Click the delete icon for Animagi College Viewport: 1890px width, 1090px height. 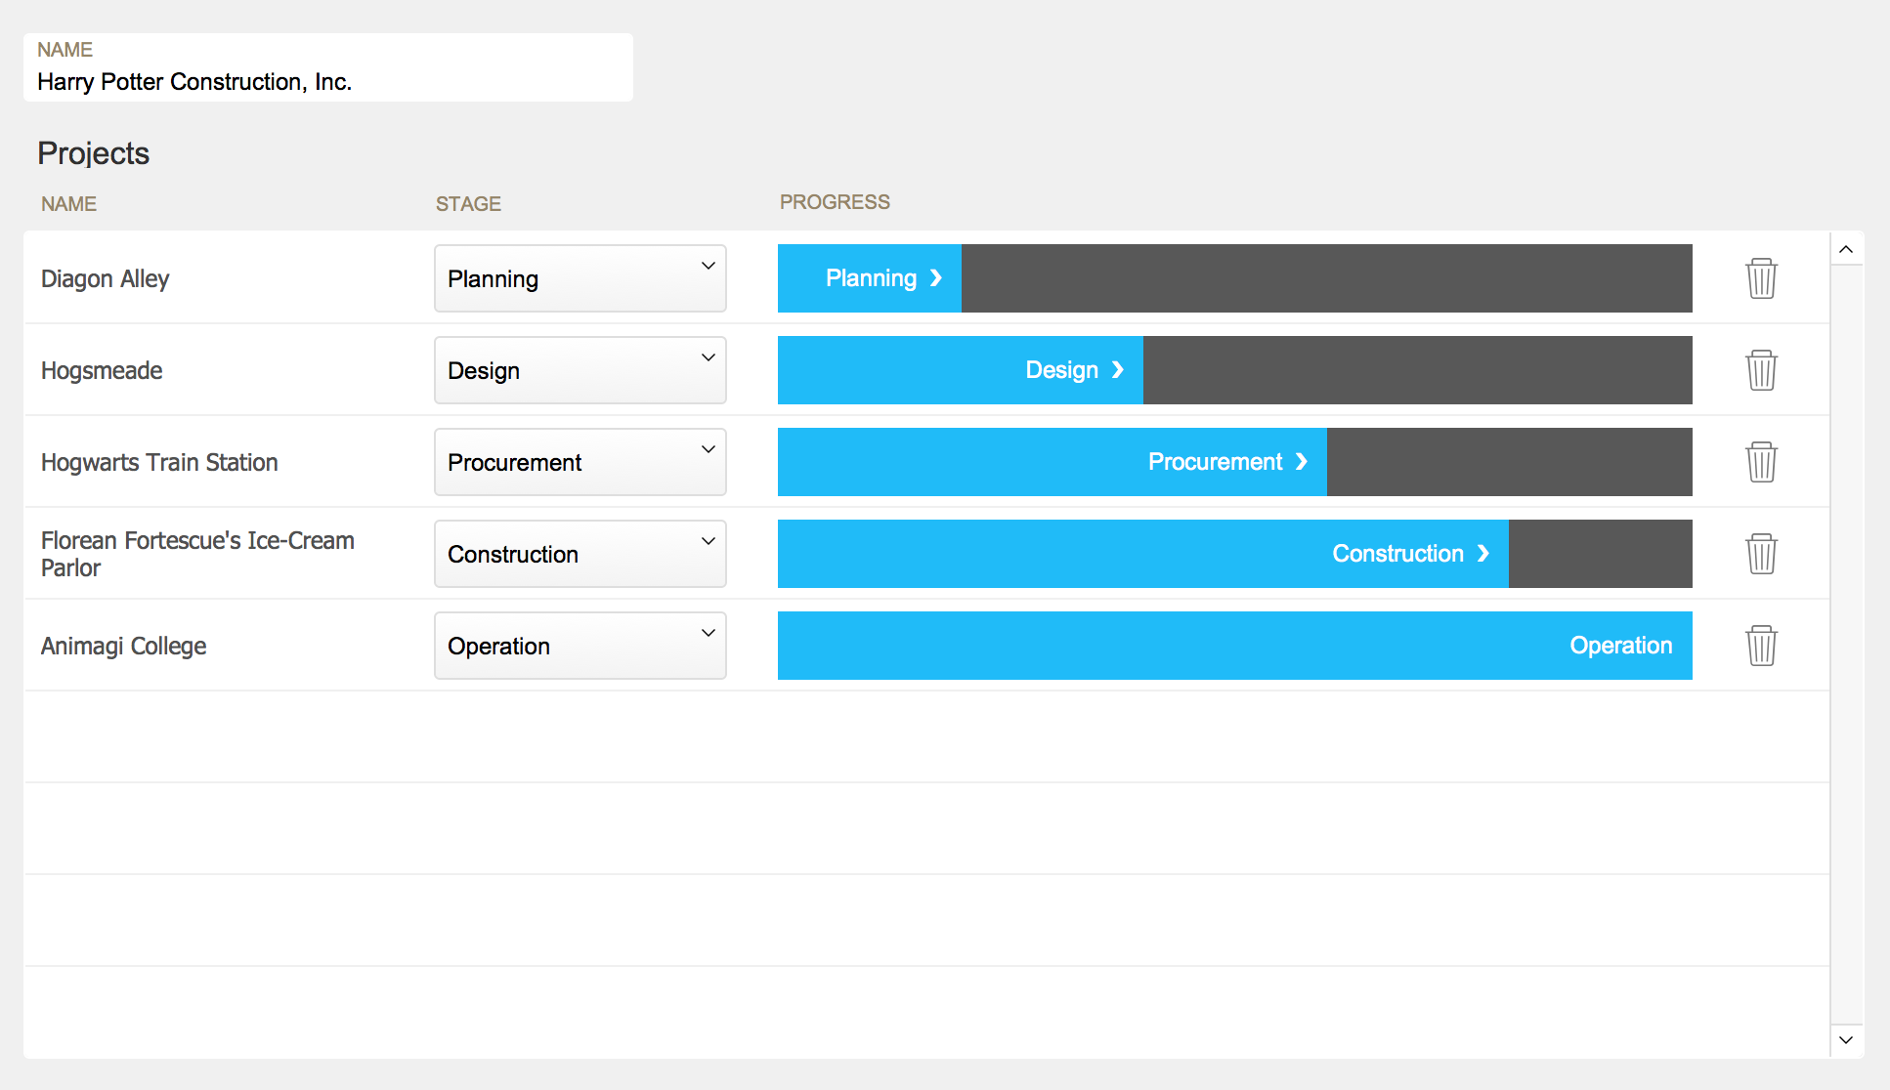[x=1763, y=645]
